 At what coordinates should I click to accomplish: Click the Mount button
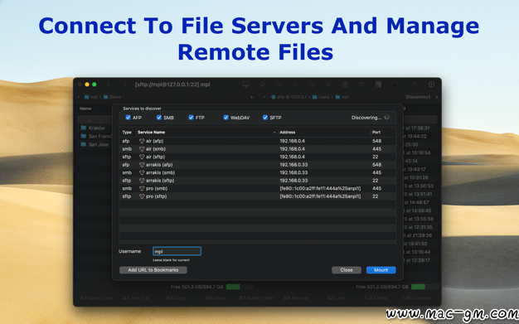tap(381, 270)
